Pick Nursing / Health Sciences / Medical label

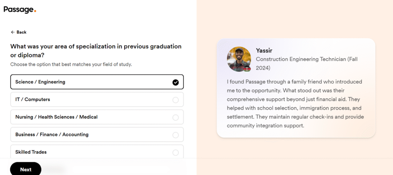56,117
